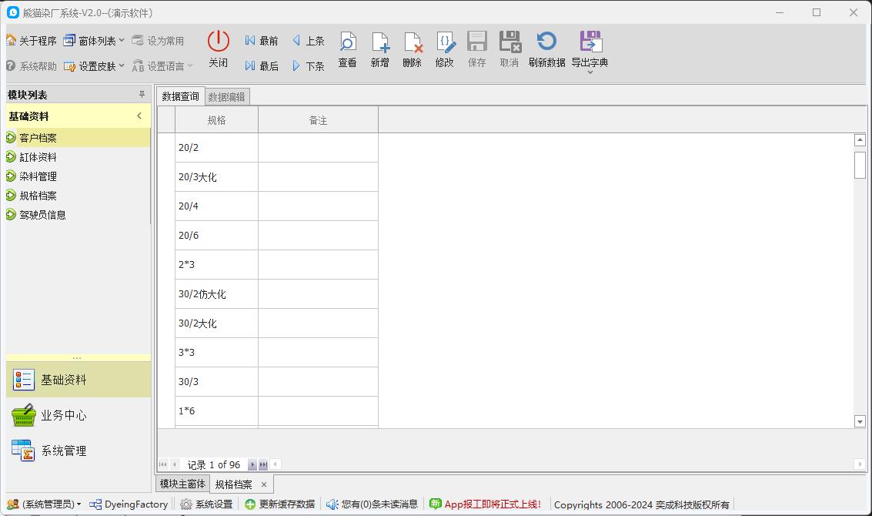872x516 pixels.
Task: Click the 刷新数据 (Refresh Data) icon
Action: pyautogui.click(x=546, y=49)
